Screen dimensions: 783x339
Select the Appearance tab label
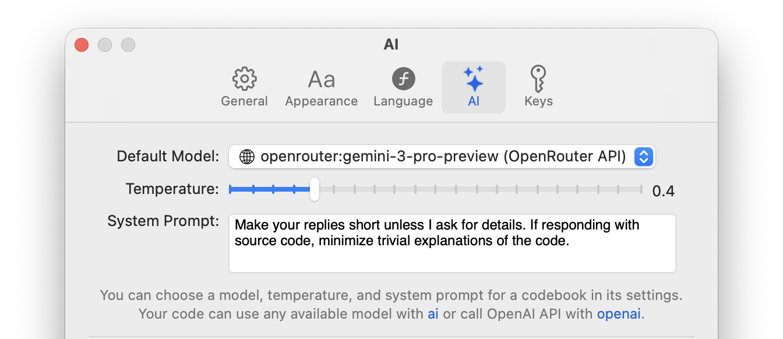(x=321, y=101)
